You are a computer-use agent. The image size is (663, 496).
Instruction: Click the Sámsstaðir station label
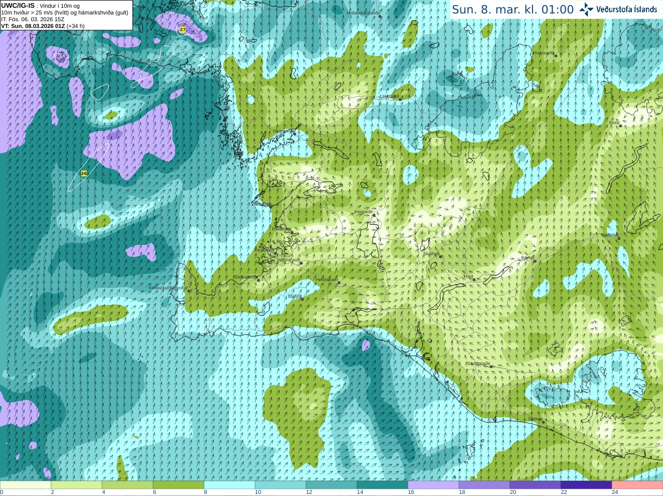(479, 363)
